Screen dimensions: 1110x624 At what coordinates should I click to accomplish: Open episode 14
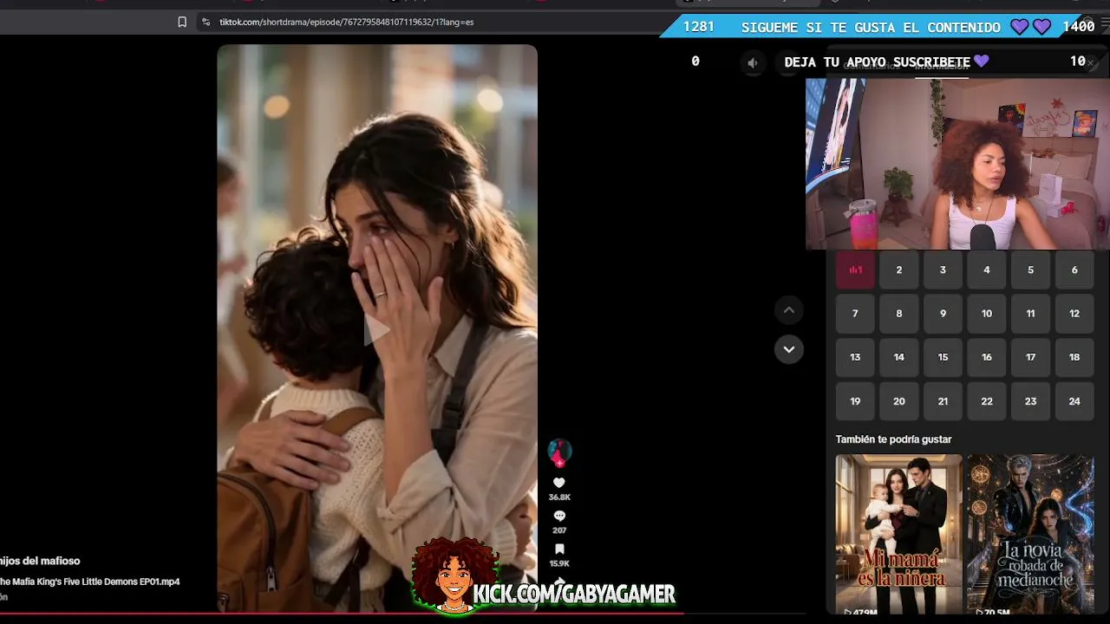pyautogui.click(x=899, y=357)
